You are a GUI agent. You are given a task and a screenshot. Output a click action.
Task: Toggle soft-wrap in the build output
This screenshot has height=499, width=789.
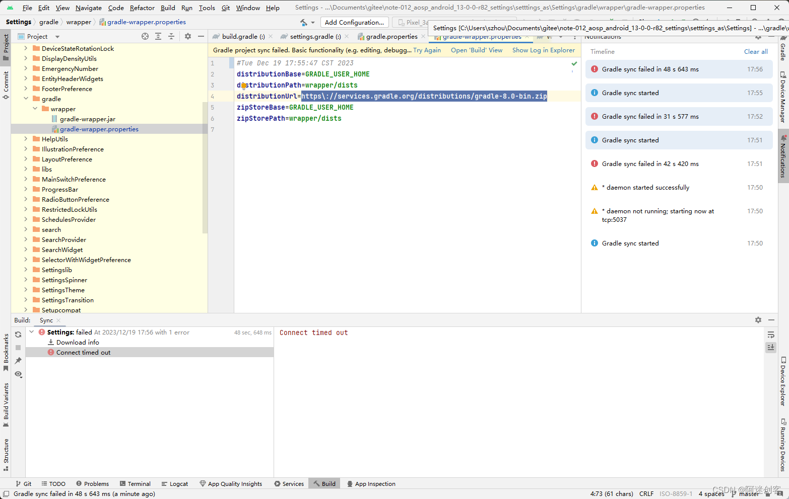[771, 334]
